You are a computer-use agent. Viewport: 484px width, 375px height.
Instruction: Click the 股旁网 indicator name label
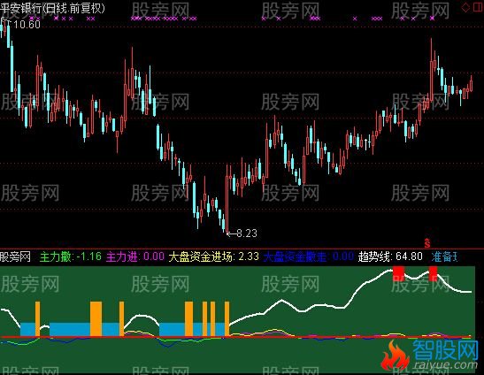pos(15,256)
